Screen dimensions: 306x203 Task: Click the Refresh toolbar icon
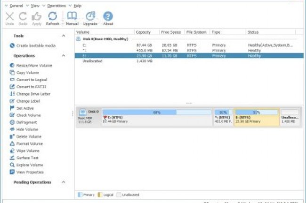tap(52, 18)
